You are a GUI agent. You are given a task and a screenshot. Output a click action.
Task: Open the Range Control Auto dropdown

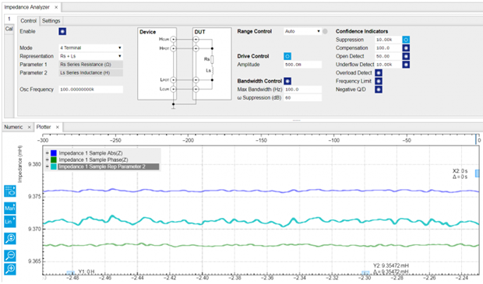[302, 31]
